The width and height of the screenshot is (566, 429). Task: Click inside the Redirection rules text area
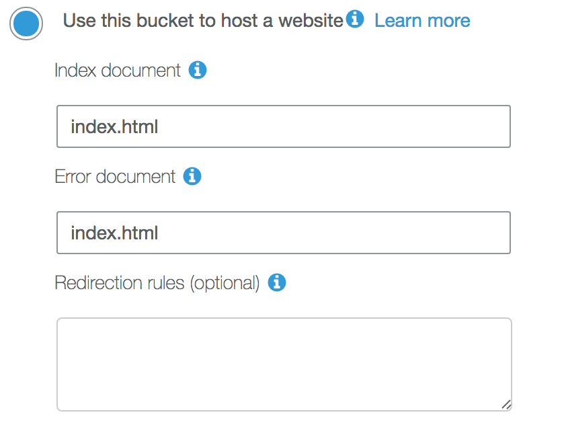tap(283, 364)
